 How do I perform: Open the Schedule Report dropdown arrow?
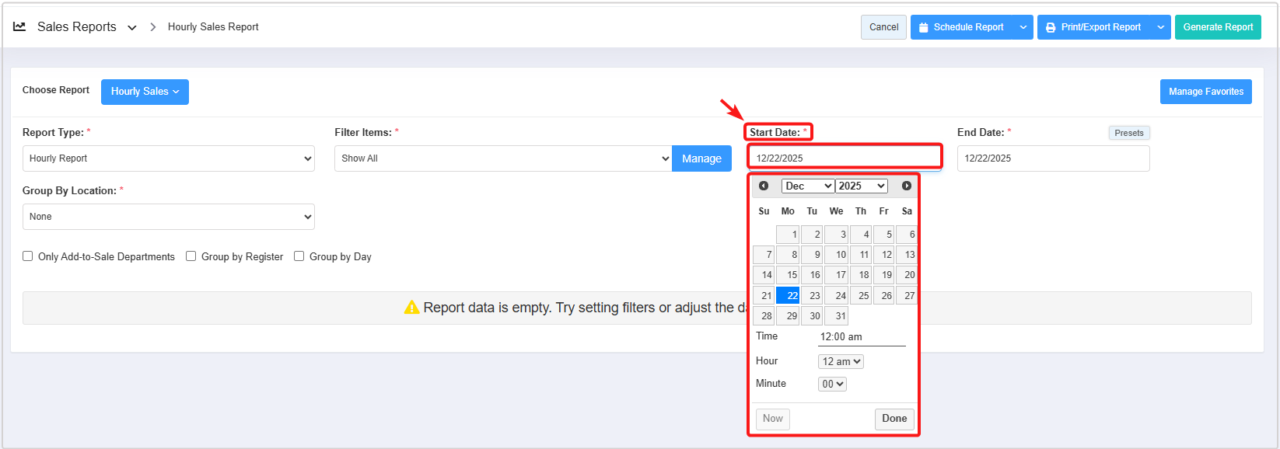[x=1023, y=27]
